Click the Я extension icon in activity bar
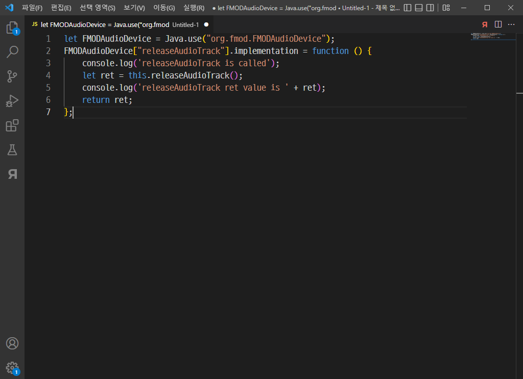 click(x=12, y=174)
